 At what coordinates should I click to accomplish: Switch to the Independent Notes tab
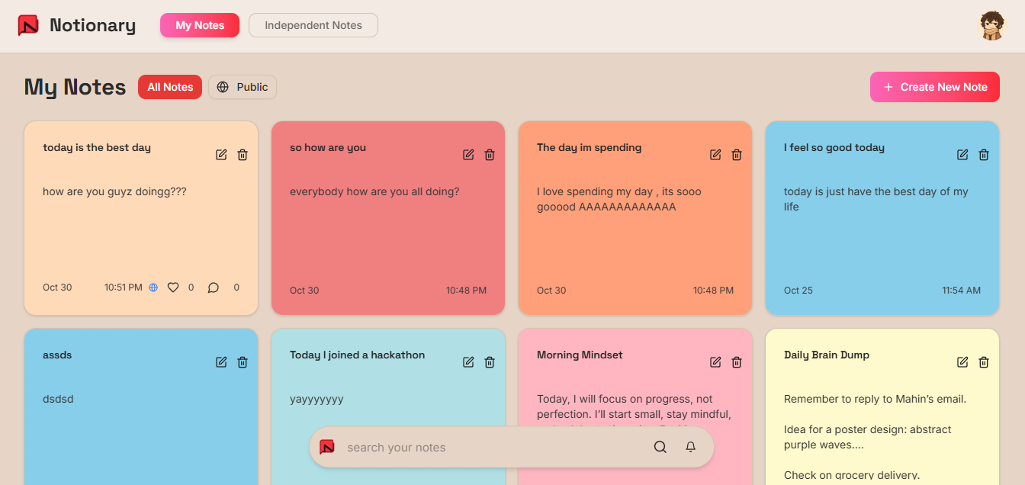[x=313, y=24]
